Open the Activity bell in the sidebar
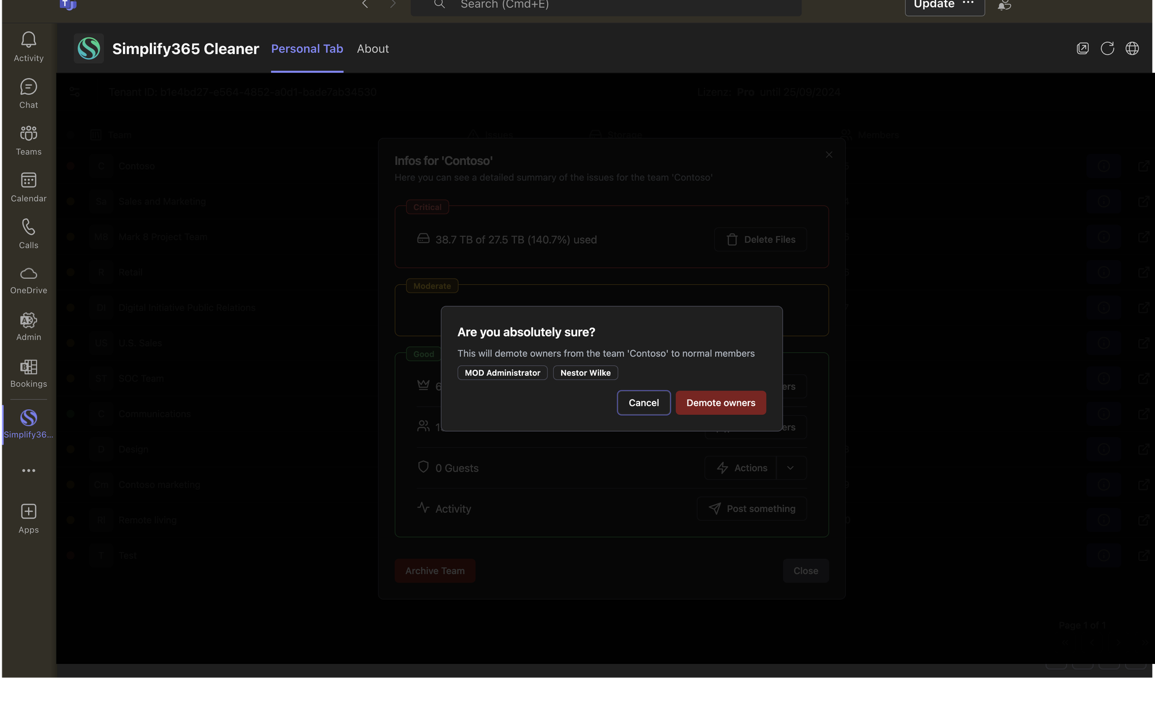1155x722 pixels. tap(29, 47)
